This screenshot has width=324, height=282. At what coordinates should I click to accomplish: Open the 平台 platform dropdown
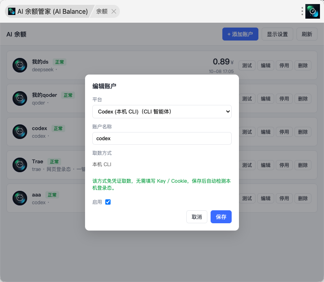click(x=162, y=112)
